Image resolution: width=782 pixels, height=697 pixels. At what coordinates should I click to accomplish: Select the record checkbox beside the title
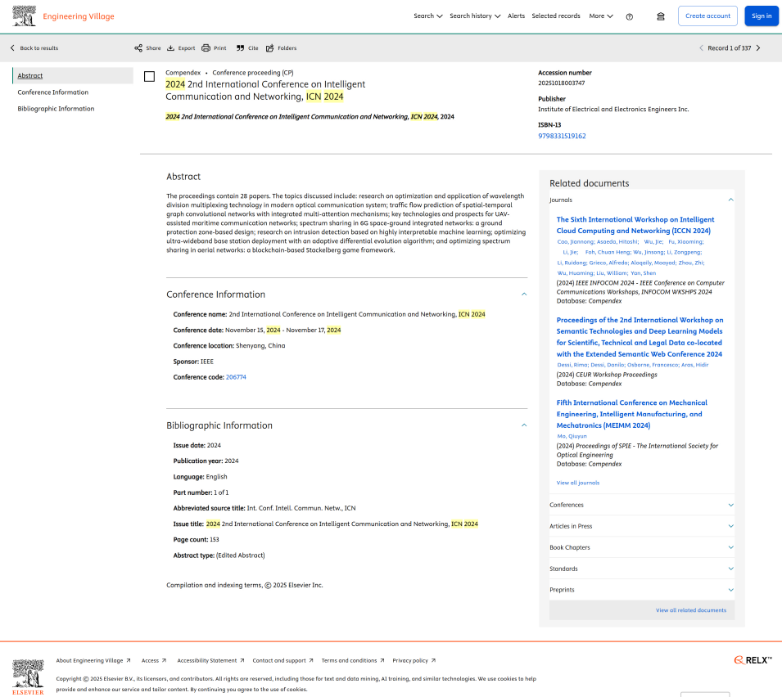pyautogui.click(x=149, y=76)
